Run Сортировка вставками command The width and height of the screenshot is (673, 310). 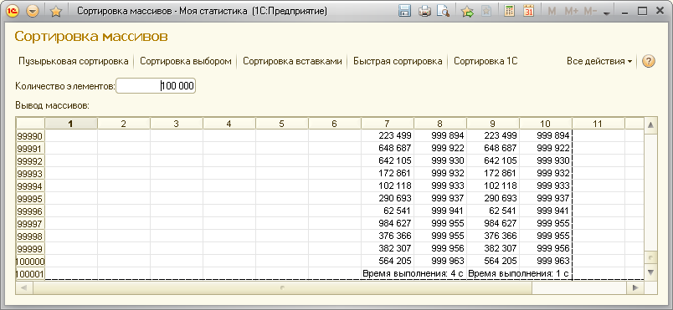click(292, 61)
